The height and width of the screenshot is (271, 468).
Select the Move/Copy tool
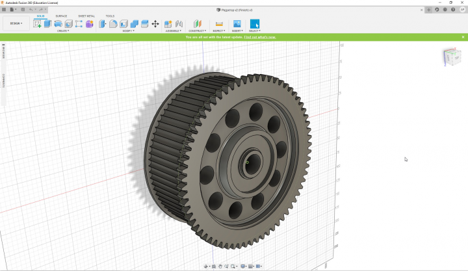(155, 24)
